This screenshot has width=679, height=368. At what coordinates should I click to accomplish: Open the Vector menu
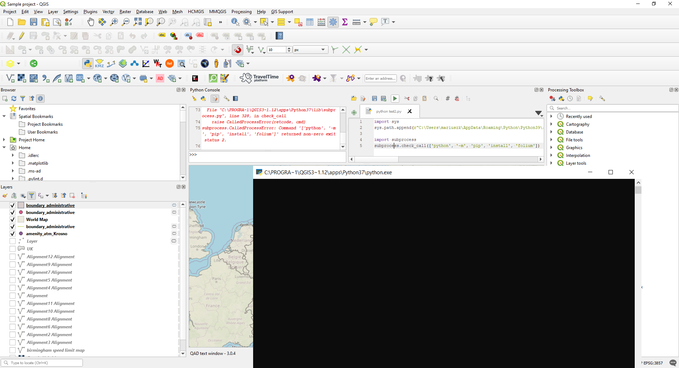pyautogui.click(x=108, y=12)
